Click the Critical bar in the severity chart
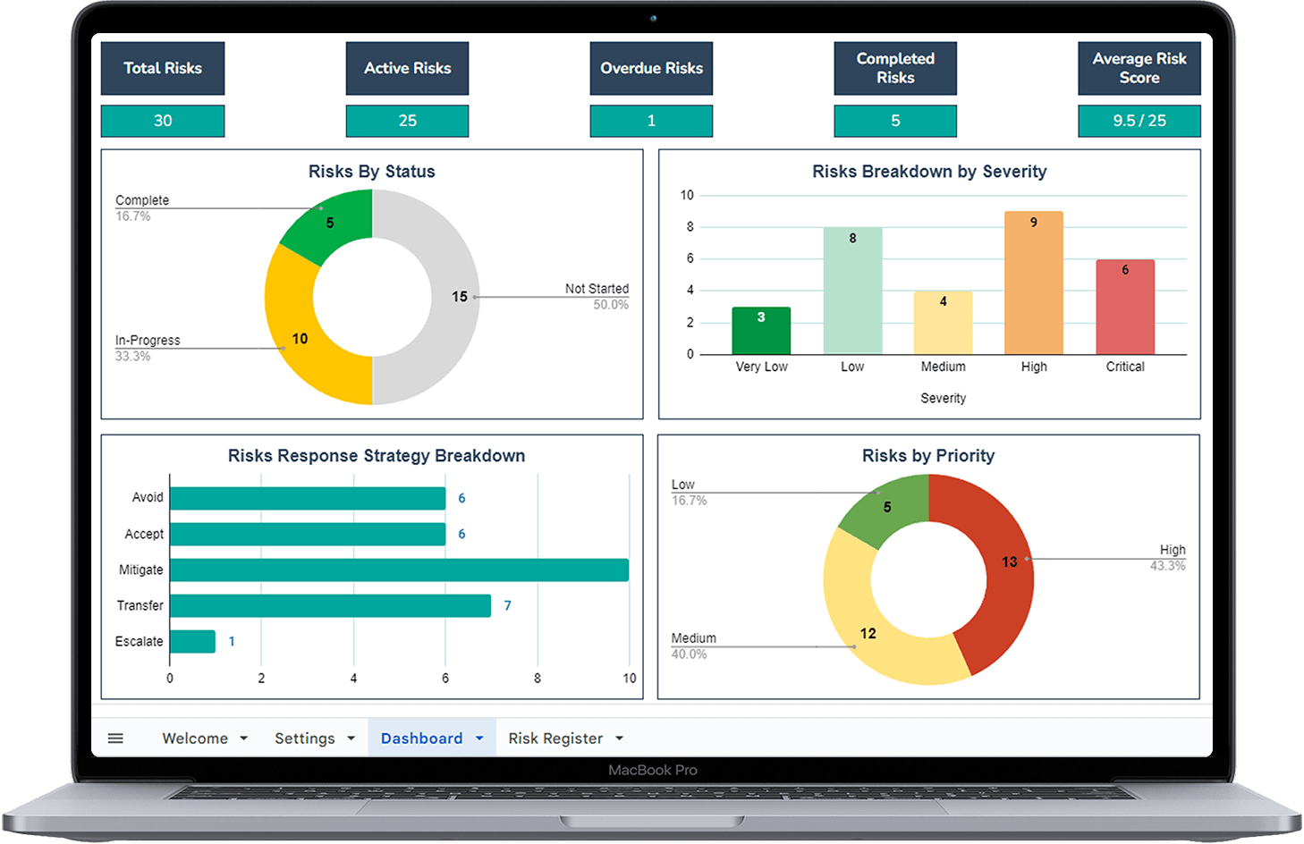This screenshot has width=1304, height=844. coord(1124,308)
